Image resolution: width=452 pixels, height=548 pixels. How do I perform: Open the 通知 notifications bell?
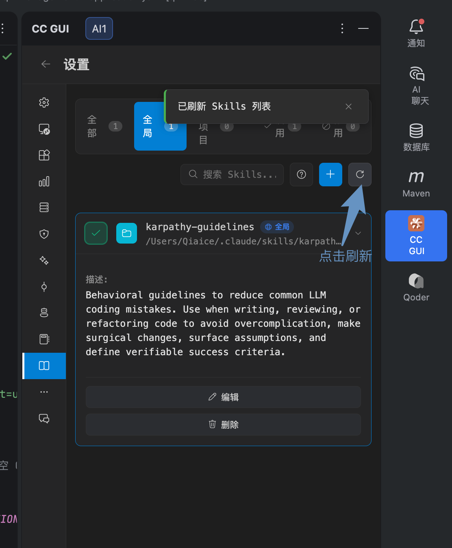coord(416,33)
